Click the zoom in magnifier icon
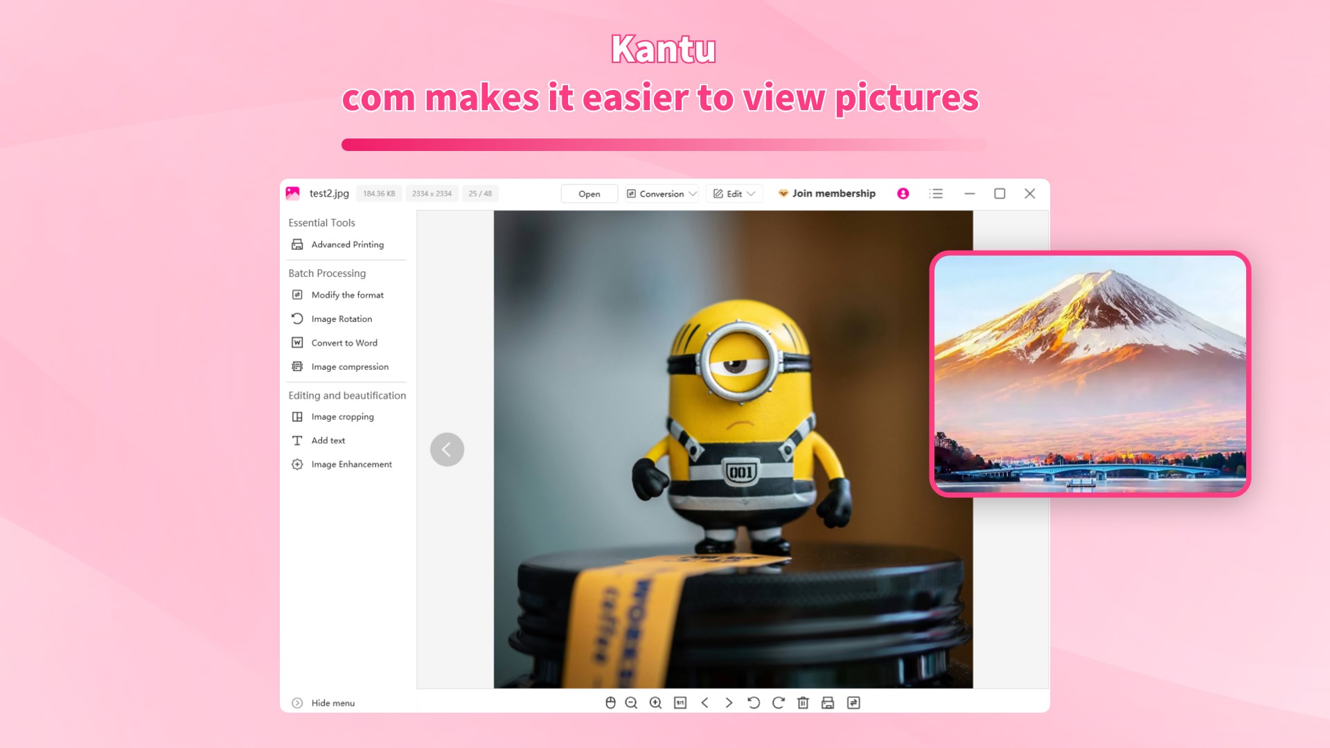Screen dimensions: 1330x748 pyautogui.click(x=655, y=703)
